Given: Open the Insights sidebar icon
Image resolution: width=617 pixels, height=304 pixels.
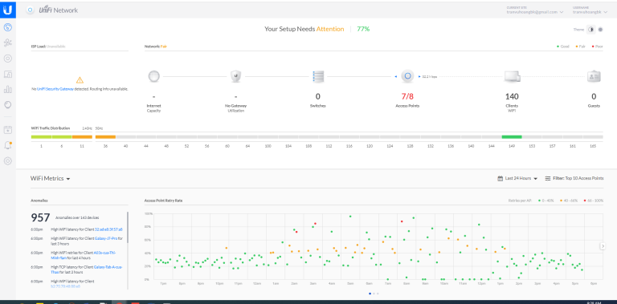Looking at the screenshot, I should (7, 104).
